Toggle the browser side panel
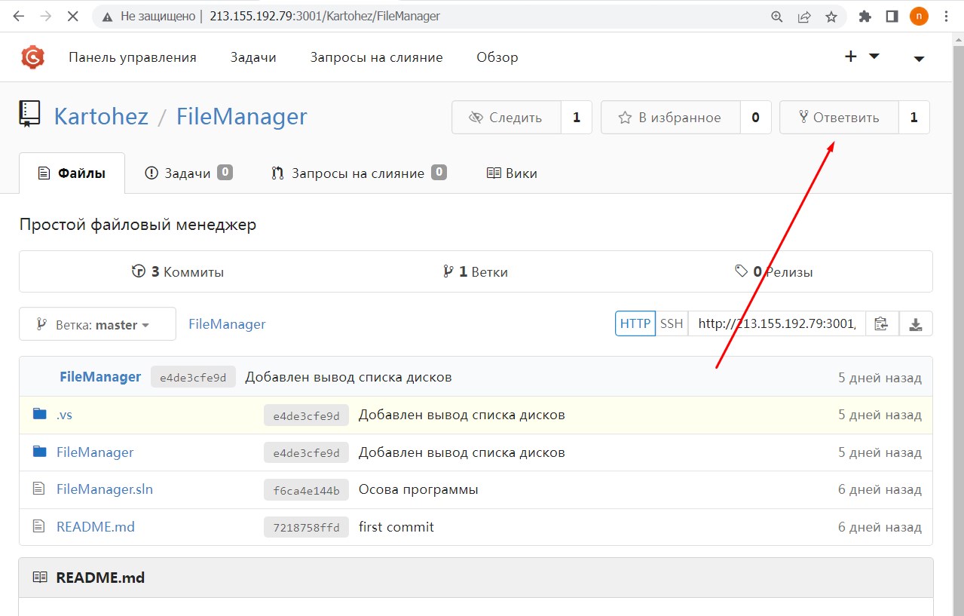The image size is (964, 616). point(892,17)
